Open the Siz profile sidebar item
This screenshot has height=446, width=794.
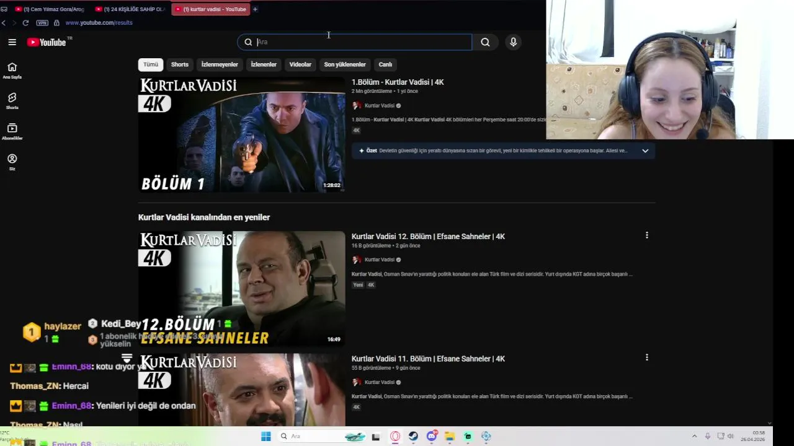(12, 162)
